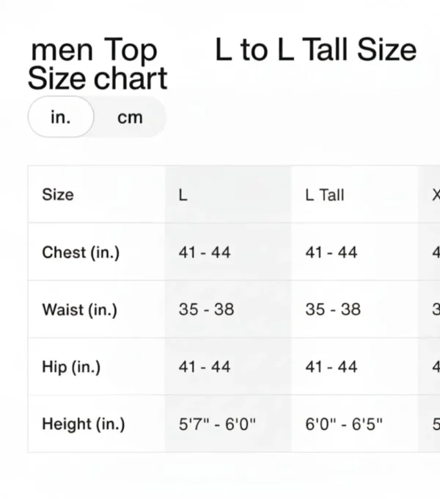Select the 'L Tall' column header
Screen dimensions: 440x499
[x=324, y=195]
